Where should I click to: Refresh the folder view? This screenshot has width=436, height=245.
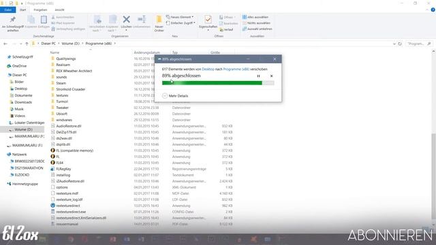click(400, 44)
